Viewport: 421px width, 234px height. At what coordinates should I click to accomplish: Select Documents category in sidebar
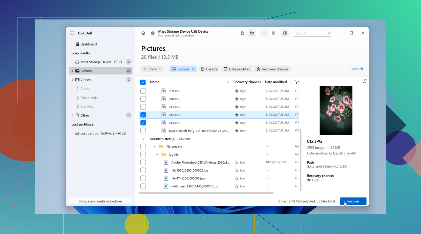tap(100, 98)
